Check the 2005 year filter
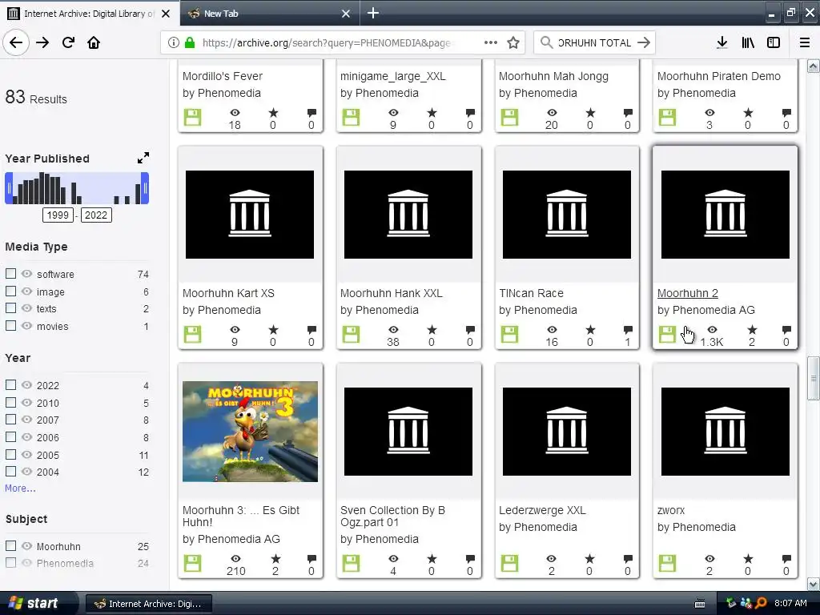This screenshot has width=820, height=615. click(x=10, y=455)
